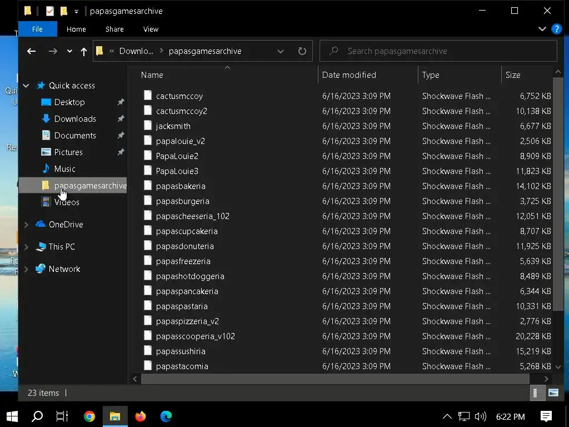This screenshot has height=427, width=569.
Task: Click the horizontal scrollbar of file list
Action: (x=335, y=379)
